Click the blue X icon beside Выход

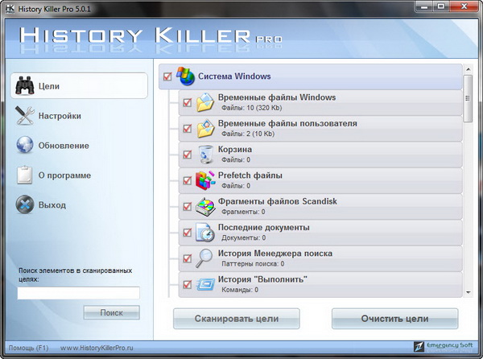[x=25, y=204]
